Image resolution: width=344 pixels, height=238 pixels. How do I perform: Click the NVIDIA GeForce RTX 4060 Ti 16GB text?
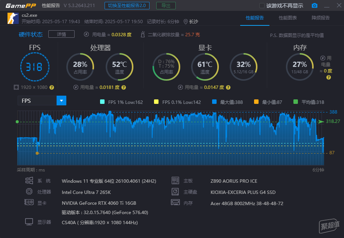pos(99,203)
